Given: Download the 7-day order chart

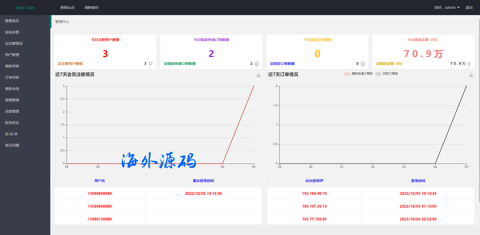Looking at the screenshot, I should pyautogui.click(x=471, y=75).
